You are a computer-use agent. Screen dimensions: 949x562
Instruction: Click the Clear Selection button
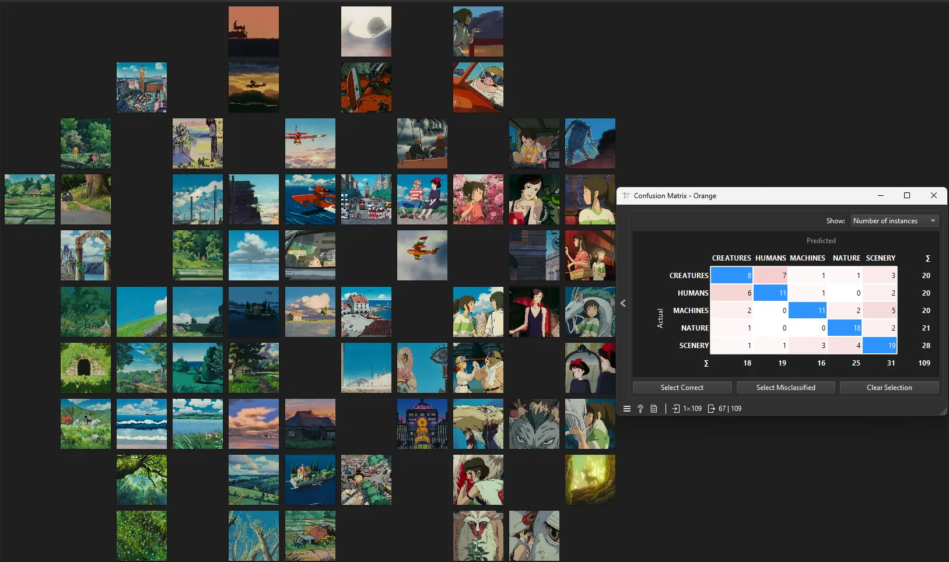coord(889,388)
